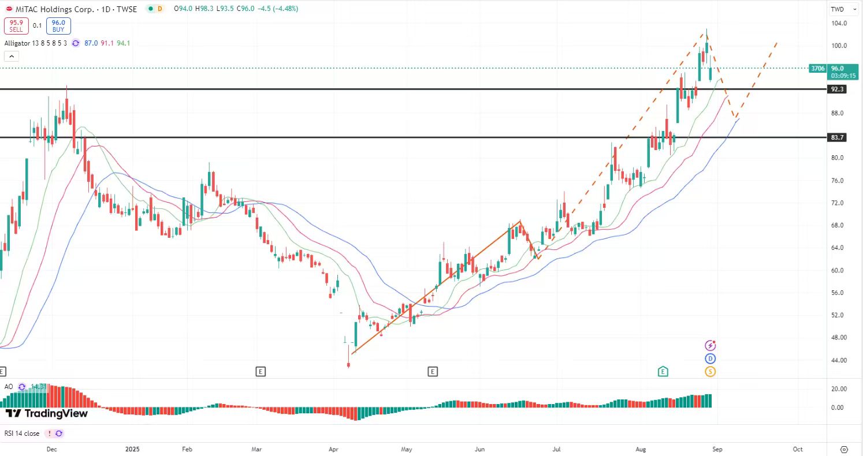Toggle the orange D data badge
This screenshot has height=456, width=863.
click(x=160, y=9)
